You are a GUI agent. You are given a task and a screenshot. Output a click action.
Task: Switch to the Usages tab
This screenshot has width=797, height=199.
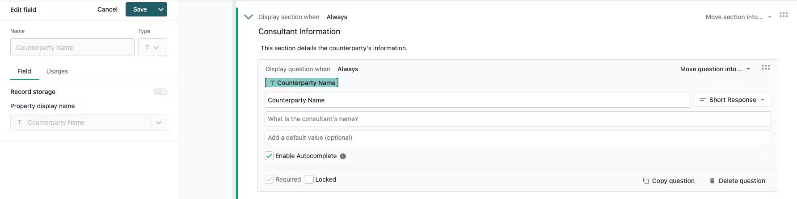[x=57, y=71]
